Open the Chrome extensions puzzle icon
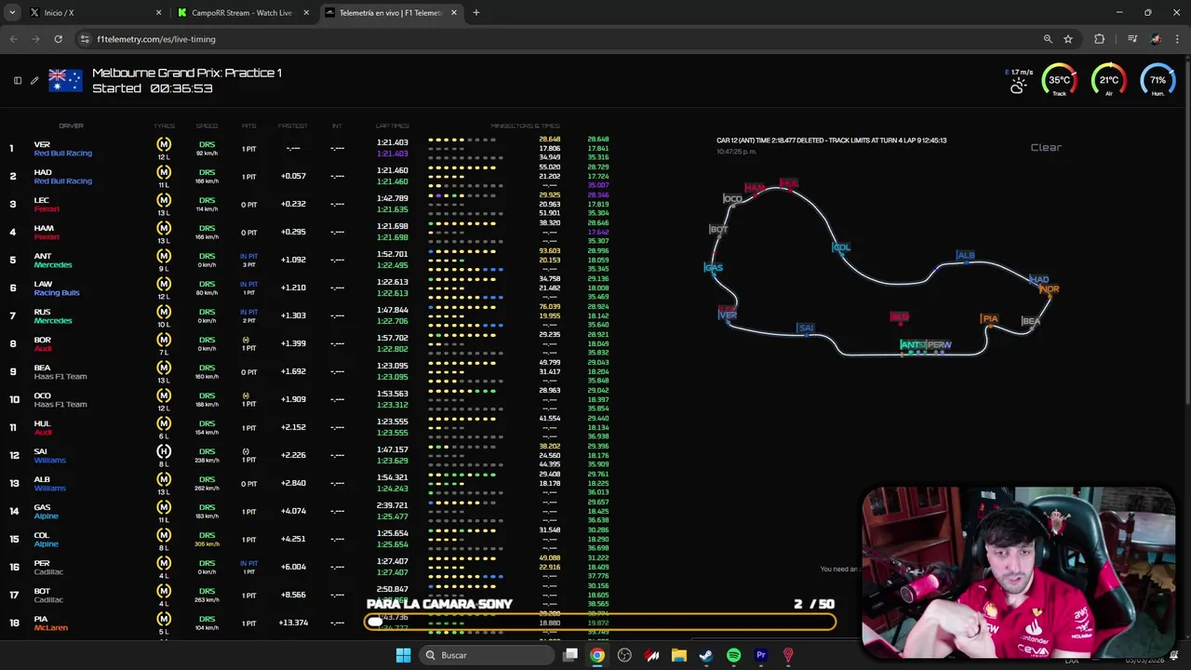Image resolution: width=1191 pixels, height=670 pixels. point(1100,39)
